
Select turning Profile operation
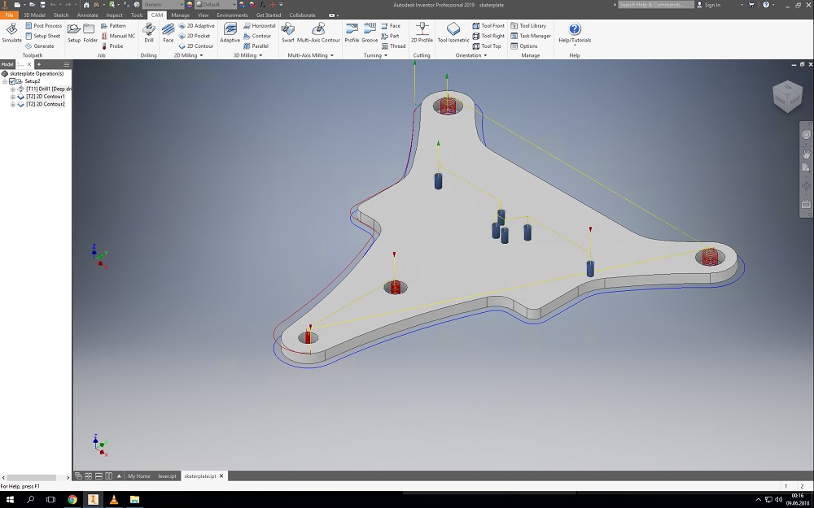click(x=352, y=33)
